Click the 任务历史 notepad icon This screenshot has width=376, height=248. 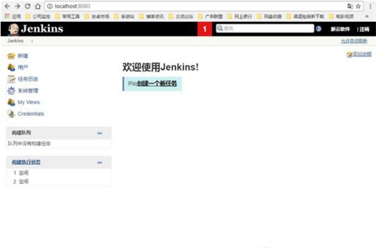click(x=11, y=79)
